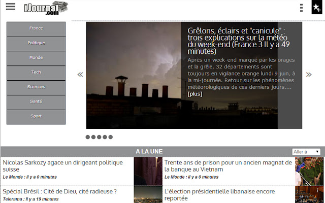
Task: Open 'Trente ans de prison' Vietnam article
Action: 228,166
